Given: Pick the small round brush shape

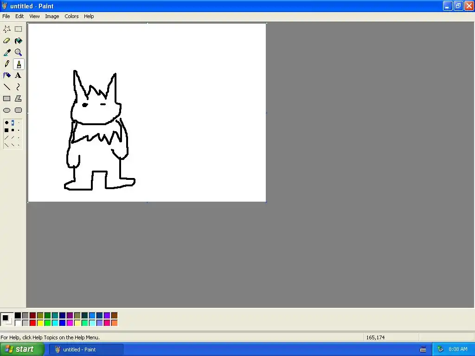Looking at the screenshot, I should coord(19,122).
